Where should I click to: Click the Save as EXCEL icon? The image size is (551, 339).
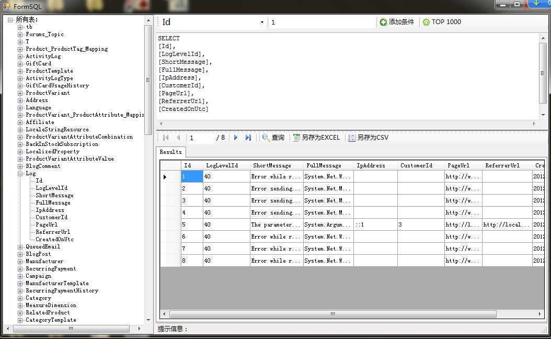[296, 138]
